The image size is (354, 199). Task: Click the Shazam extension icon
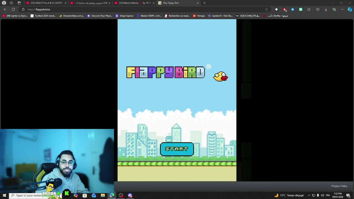click(x=293, y=9)
